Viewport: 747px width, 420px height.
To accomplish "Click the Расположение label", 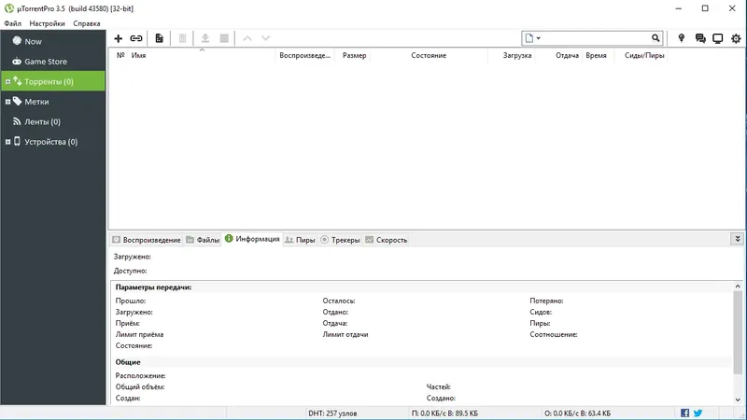I will 141,376.
